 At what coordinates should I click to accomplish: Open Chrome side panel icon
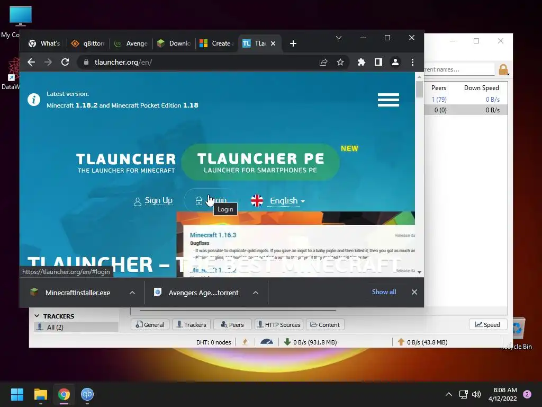click(x=378, y=62)
